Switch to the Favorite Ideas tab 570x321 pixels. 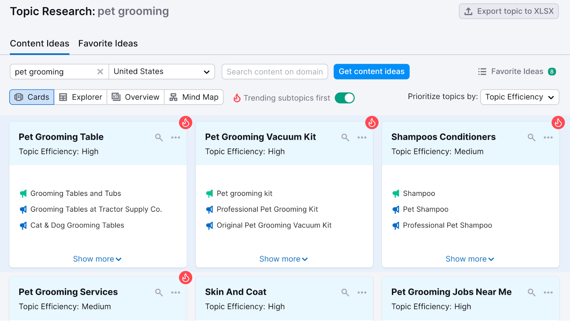pos(108,43)
